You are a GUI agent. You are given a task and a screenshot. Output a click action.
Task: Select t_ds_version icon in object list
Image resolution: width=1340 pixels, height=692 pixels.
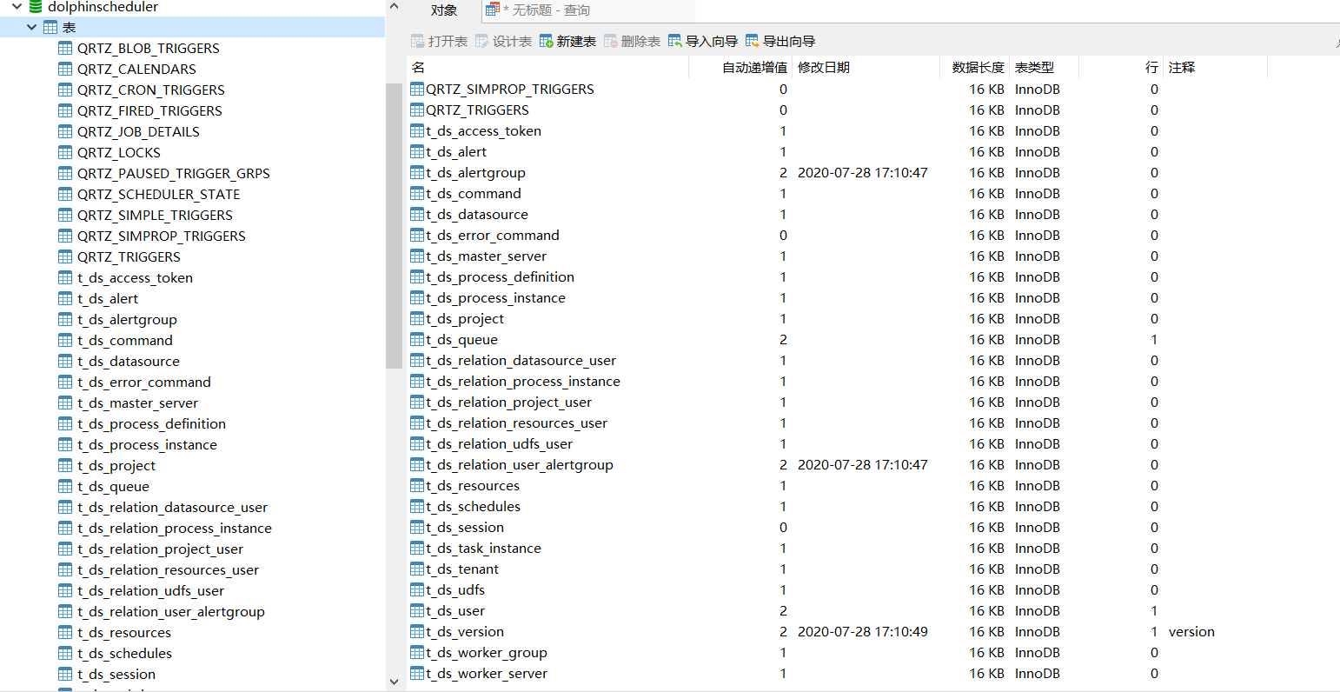point(417,631)
